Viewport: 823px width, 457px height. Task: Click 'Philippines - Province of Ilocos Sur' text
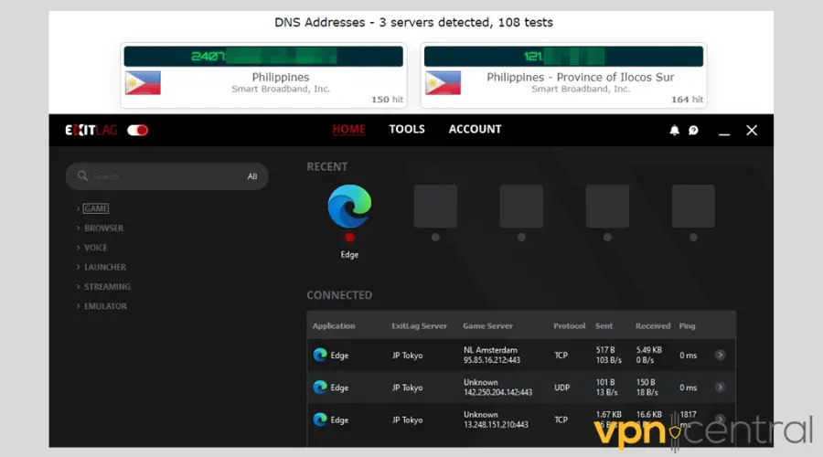click(580, 77)
